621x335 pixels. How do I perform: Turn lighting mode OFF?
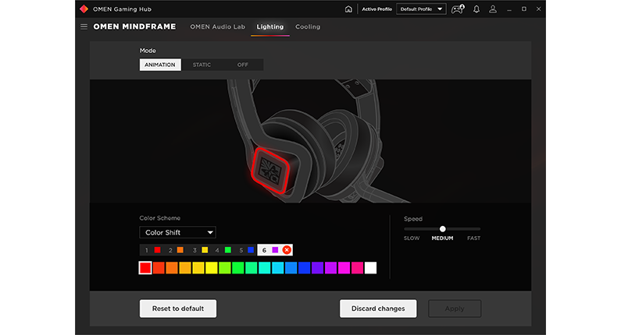pyautogui.click(x=243, y=65)
